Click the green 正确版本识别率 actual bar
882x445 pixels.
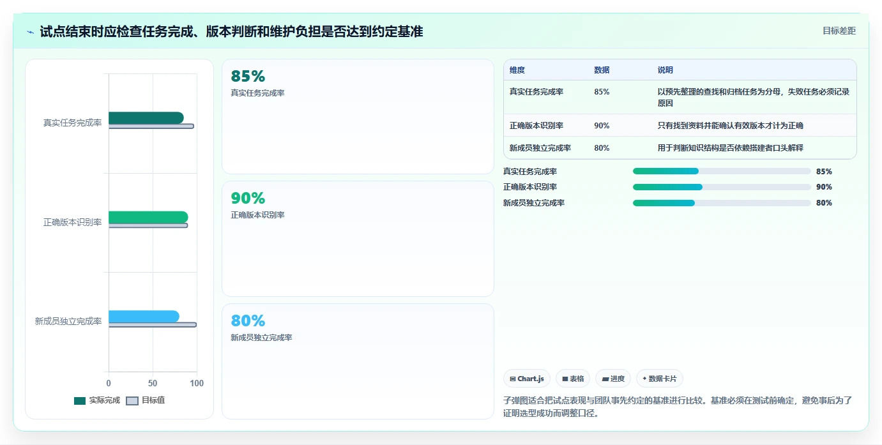tap(148, 217)
